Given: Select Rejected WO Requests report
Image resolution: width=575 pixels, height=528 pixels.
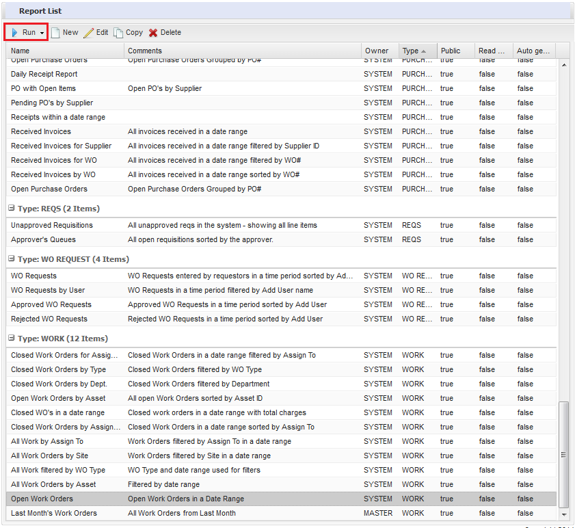Looking at the screenshot, I should pos(281,319).
